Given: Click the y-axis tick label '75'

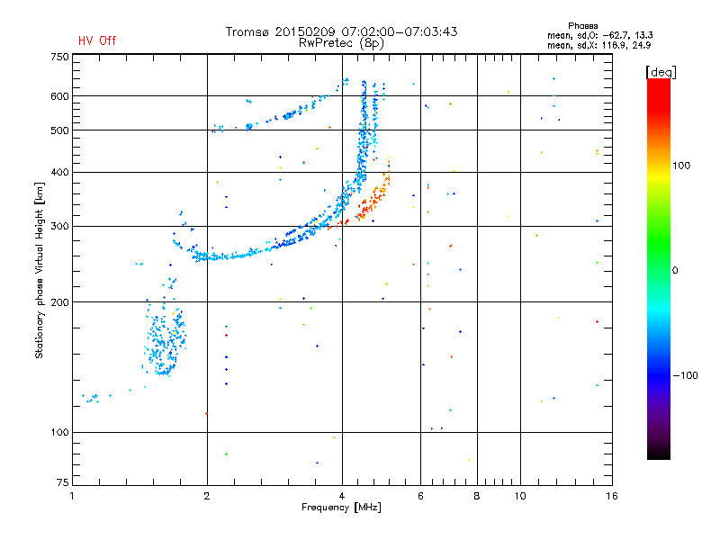Looking at the screenshot, I should pos(63,482).
